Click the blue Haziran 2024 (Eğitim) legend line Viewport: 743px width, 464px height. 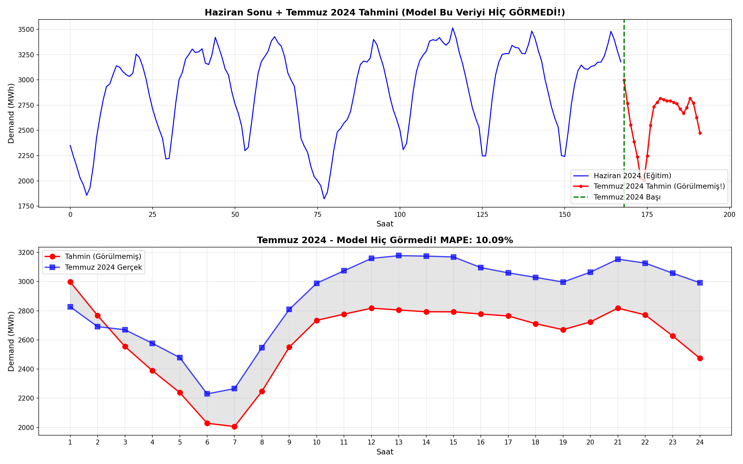pyautogui.click(x=581, y=176)
